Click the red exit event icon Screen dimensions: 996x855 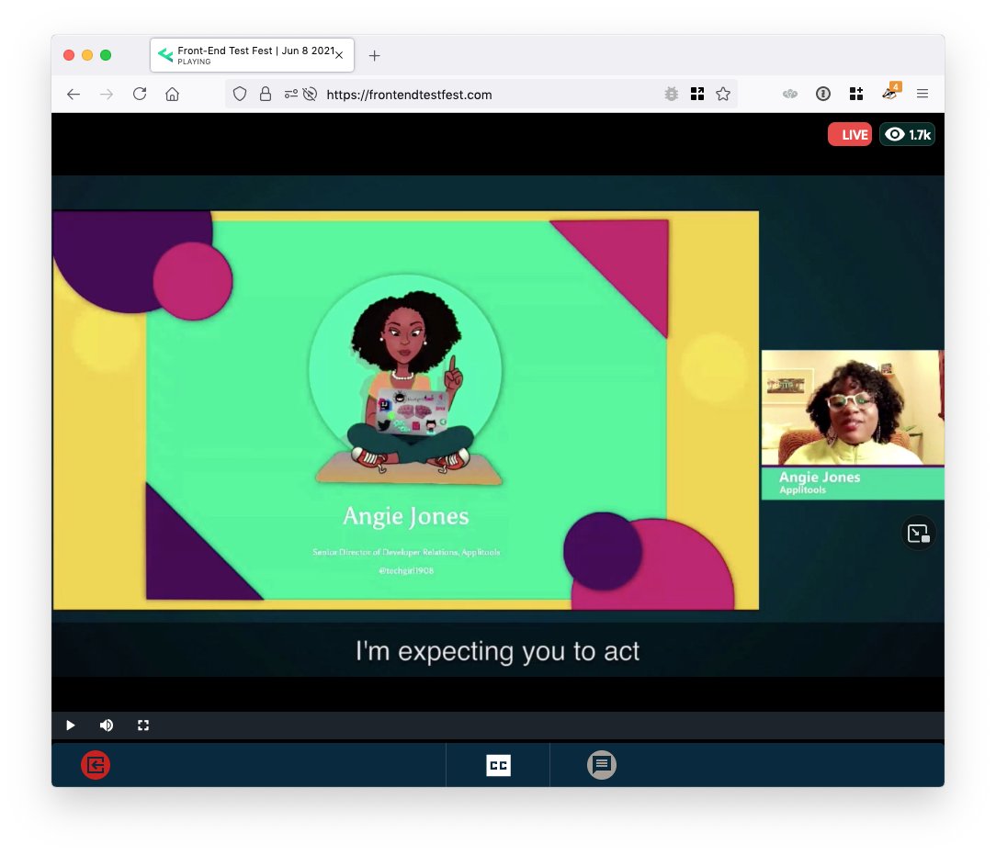96,765
